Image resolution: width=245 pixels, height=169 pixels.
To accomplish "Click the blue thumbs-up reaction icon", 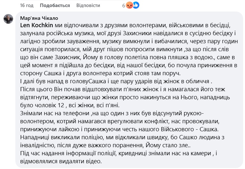I will pyautogui.click(x=135, y=5).
